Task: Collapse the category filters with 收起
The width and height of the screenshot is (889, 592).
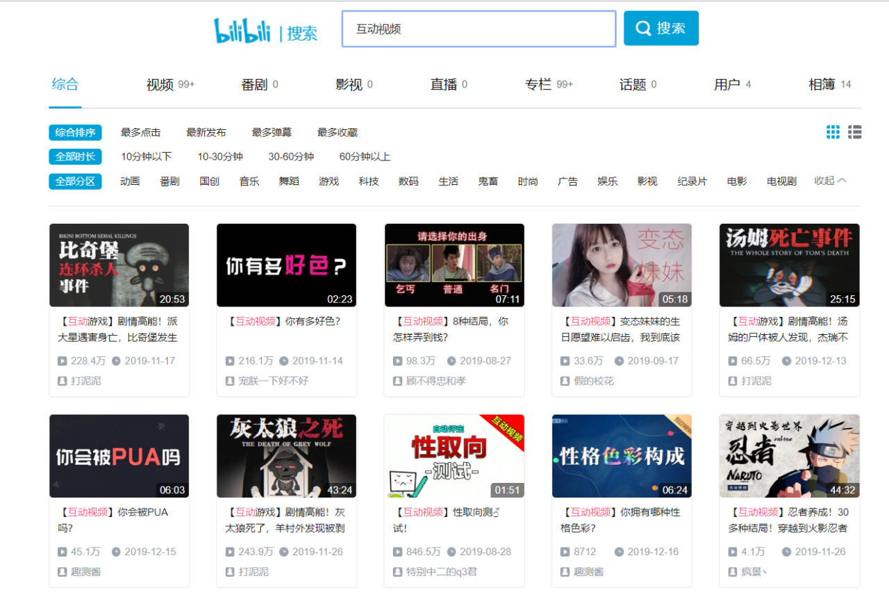Action: (x=830, y=181)
